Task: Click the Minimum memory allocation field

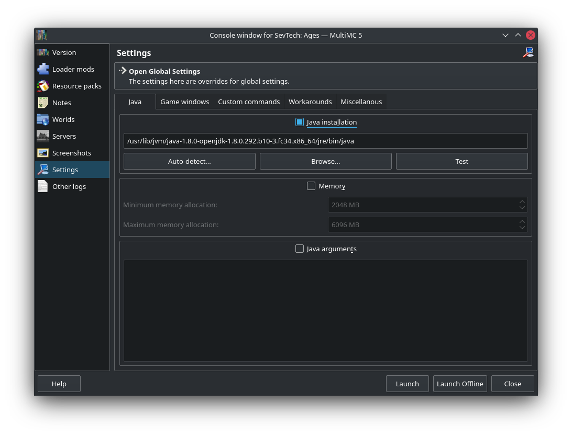Action: point(427,205)
